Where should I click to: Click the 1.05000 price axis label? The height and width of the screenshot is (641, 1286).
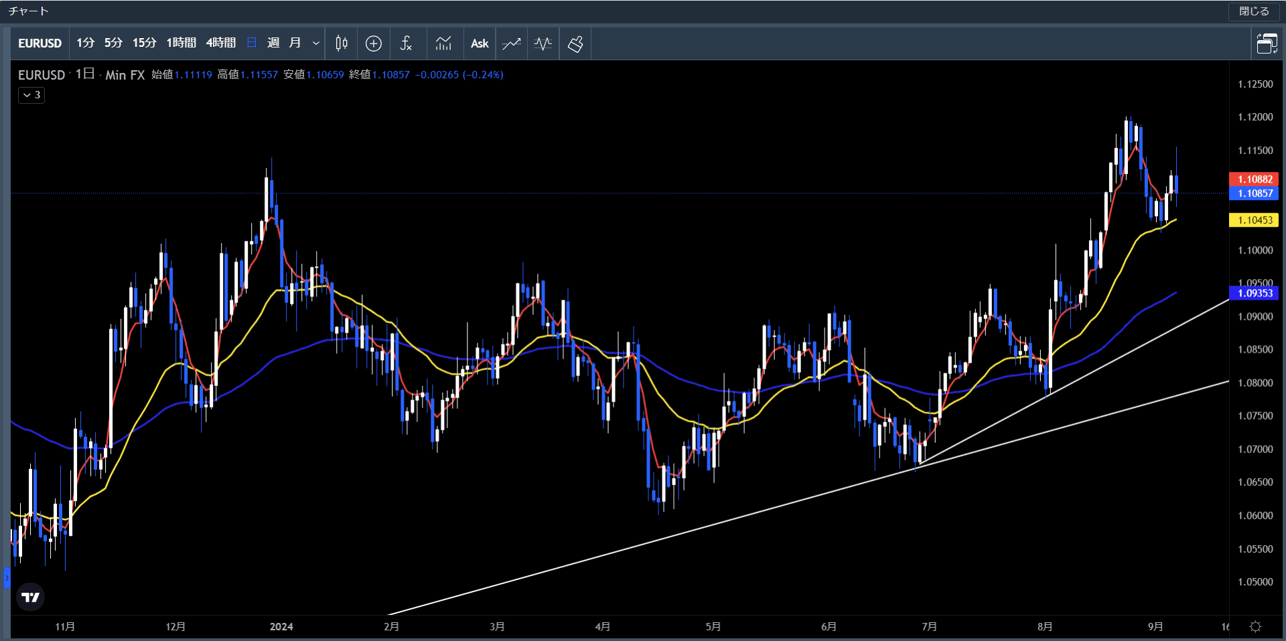click(1255, 582)
